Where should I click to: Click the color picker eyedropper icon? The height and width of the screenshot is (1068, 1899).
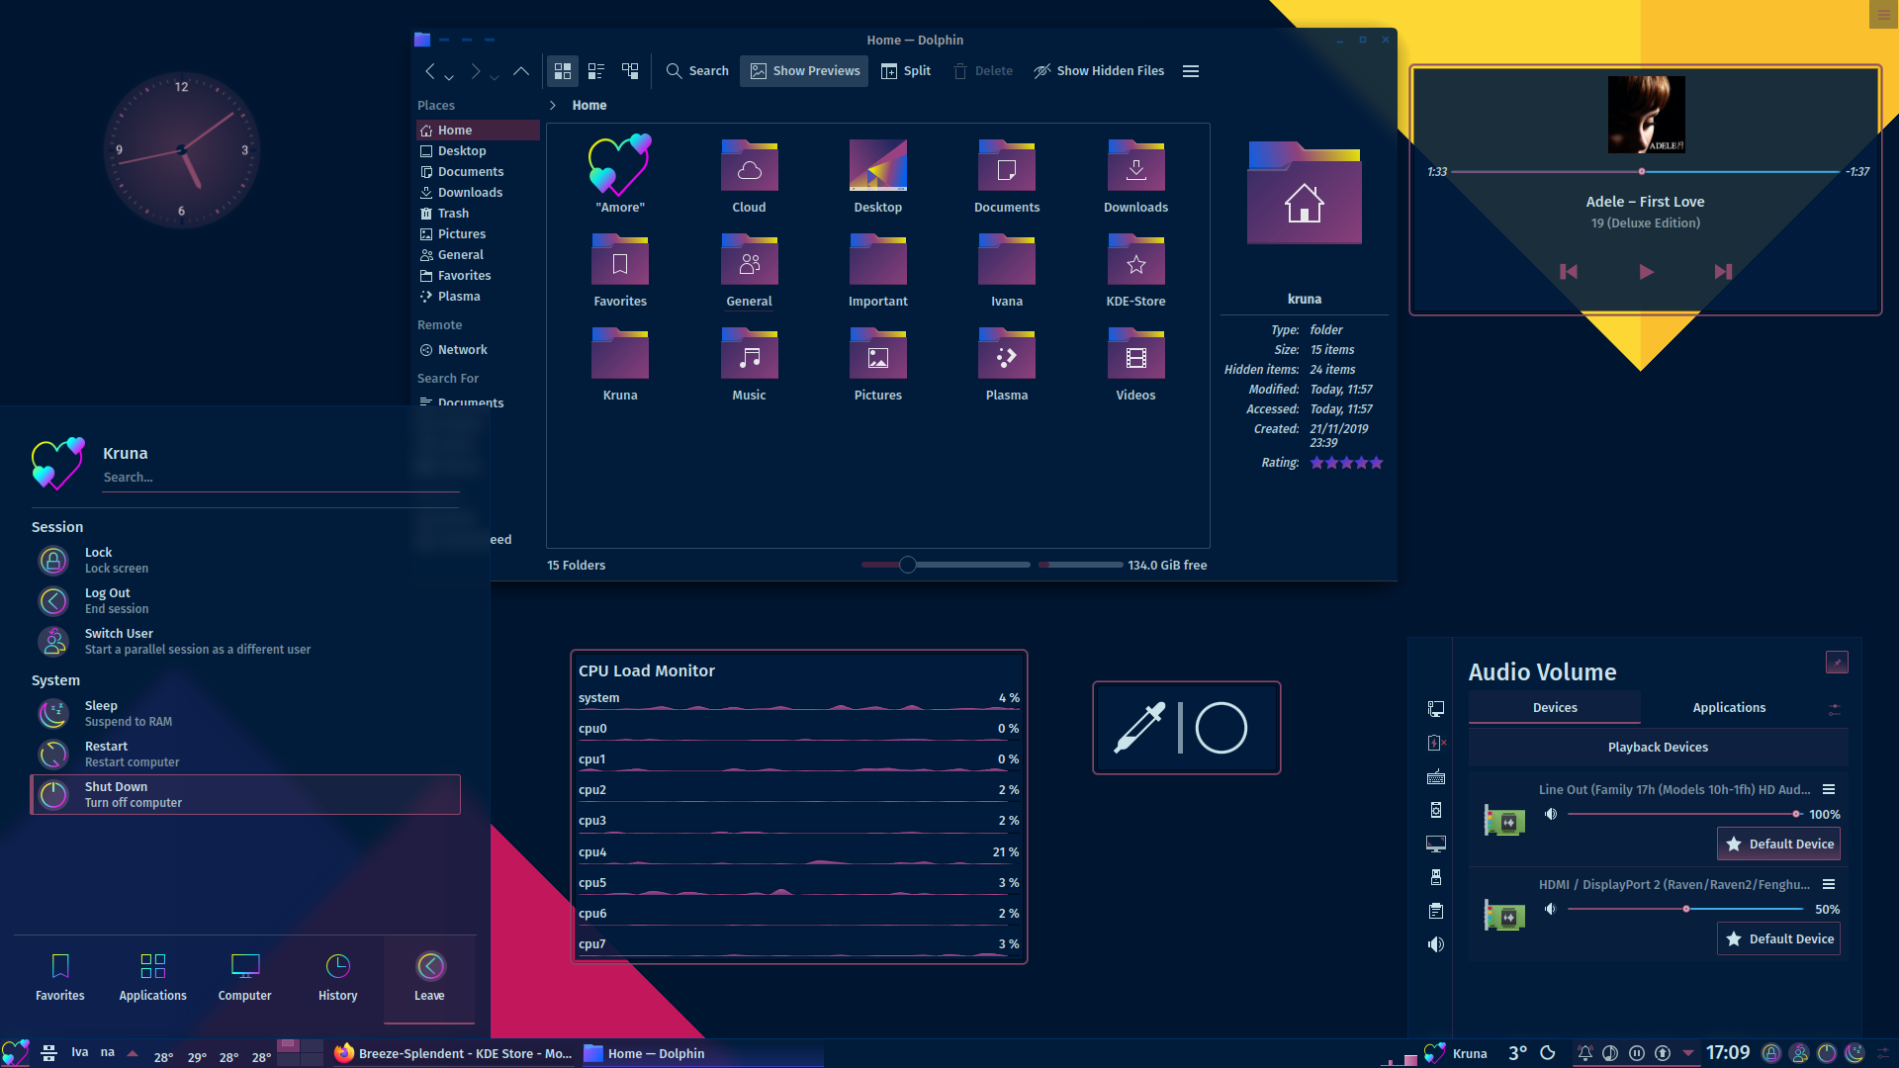[x=1140, y=728]
